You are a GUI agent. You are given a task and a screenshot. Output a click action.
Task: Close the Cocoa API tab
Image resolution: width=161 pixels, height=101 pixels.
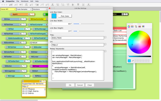(15, 9)
